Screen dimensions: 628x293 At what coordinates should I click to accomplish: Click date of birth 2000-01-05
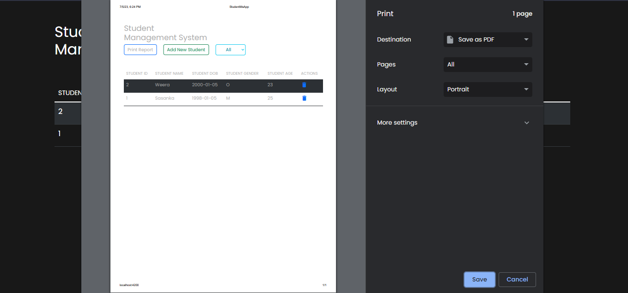205,85
